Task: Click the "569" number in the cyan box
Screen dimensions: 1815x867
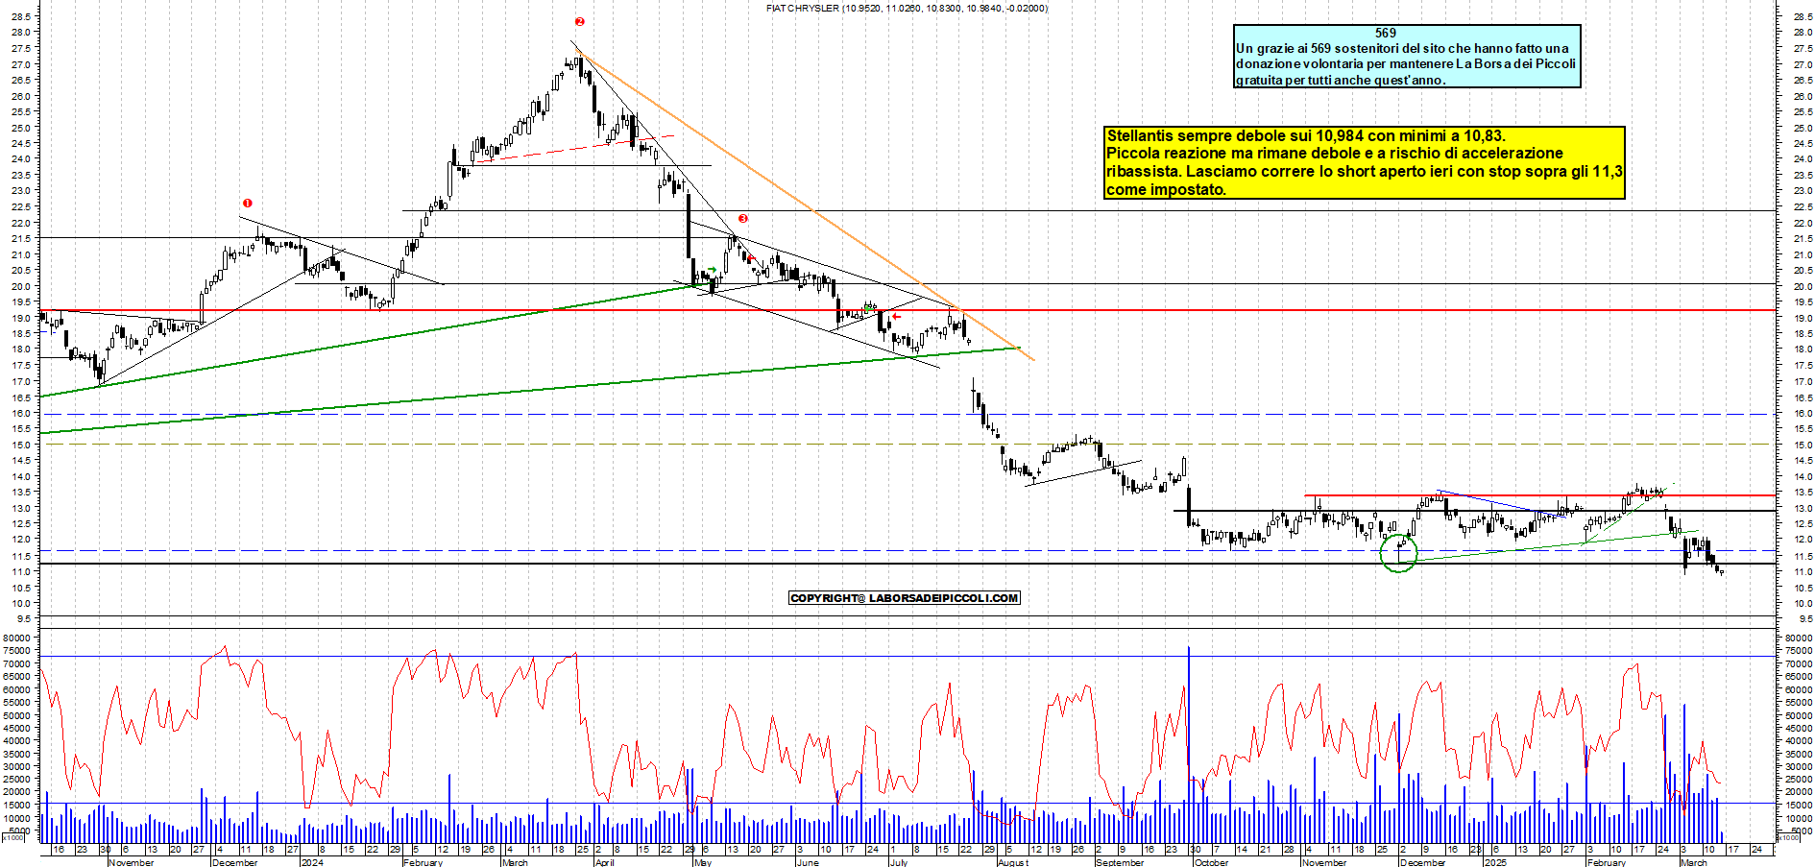Action: click(x=1386, y=33)
